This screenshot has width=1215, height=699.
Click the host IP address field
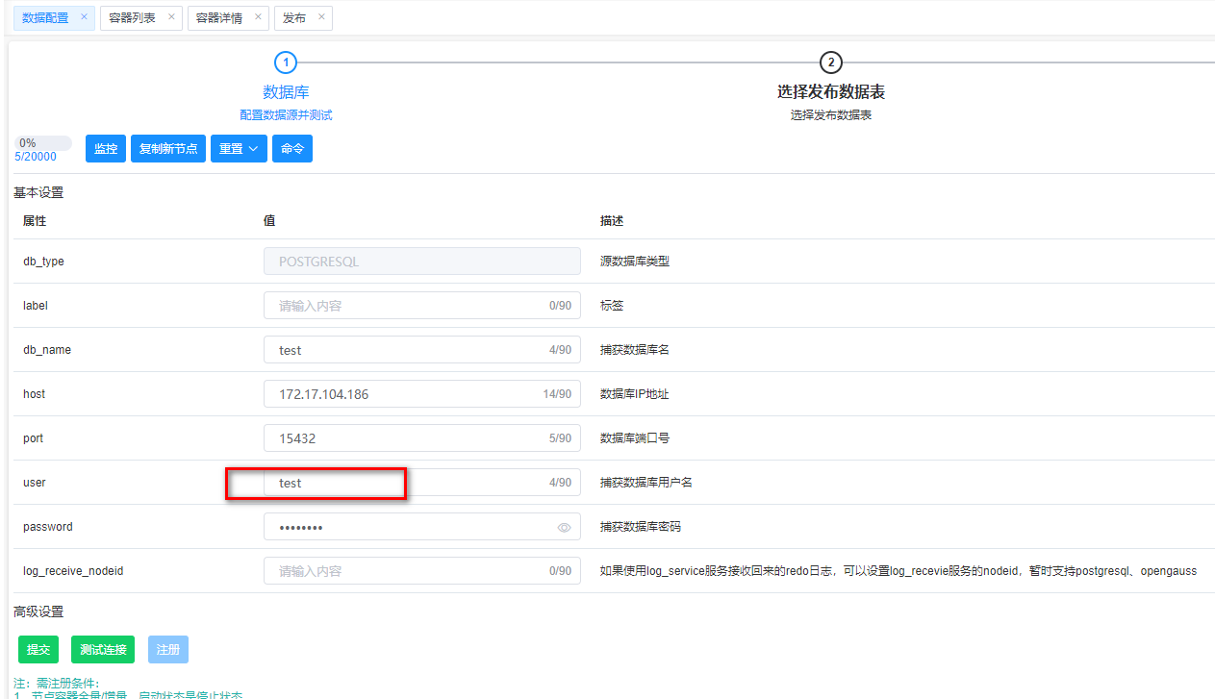[404, 394]
